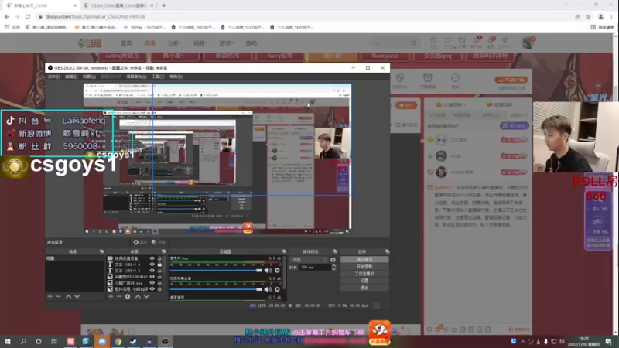Increase transition duration with up stepper
The image size is (619, 348).
pos(334,265)
